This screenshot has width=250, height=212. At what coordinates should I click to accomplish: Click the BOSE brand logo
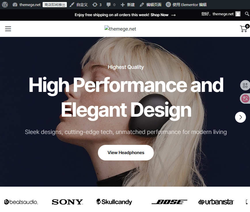coord(169,202)
